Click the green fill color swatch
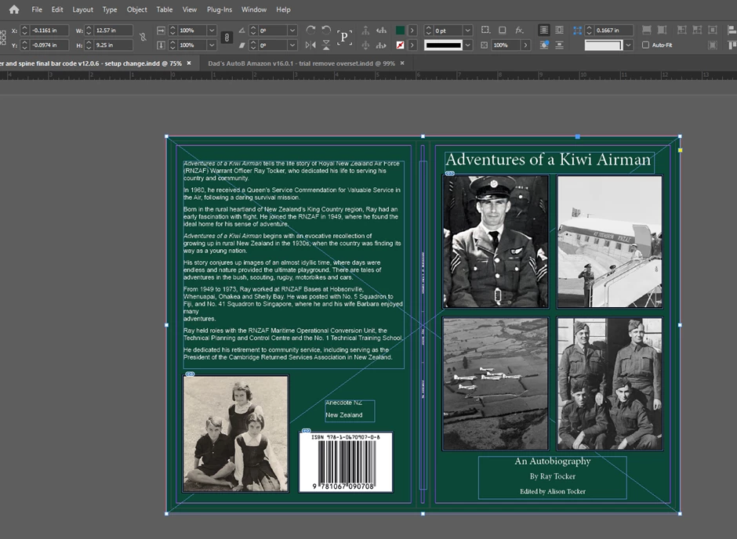This screenshot has height=539, width=737. 400,31
